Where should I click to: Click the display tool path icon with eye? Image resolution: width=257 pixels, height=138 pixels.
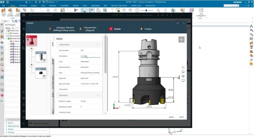84,11
